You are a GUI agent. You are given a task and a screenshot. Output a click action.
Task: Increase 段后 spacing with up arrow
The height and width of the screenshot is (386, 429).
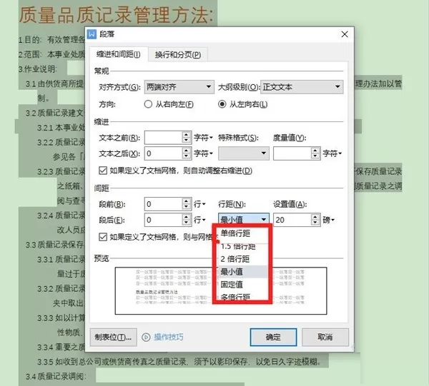[187, 217]
